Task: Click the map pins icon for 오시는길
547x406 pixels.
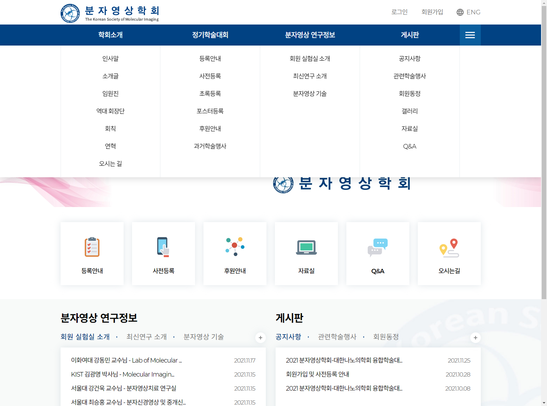Action: point(449,248)
